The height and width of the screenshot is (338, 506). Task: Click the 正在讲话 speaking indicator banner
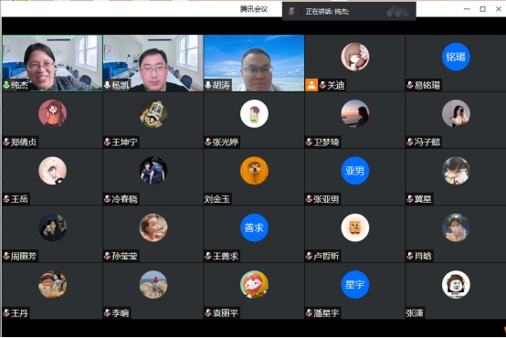click(349, 11)
